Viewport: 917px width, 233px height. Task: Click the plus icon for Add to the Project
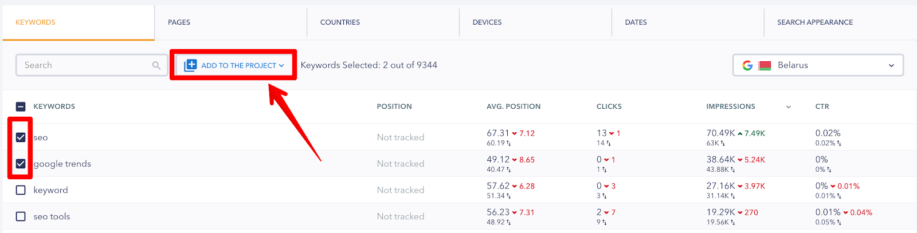(x=190, y=65)
